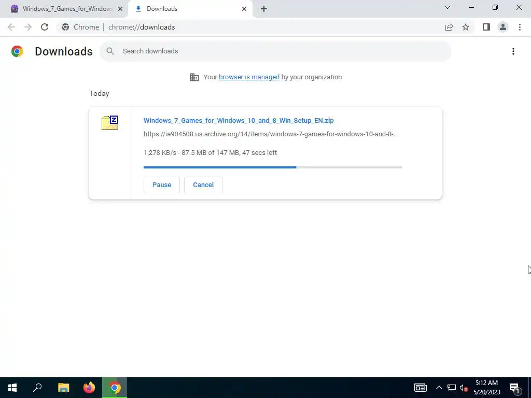
Task: Click the Chrome logo beside Downloads heading
Action: click(17, 51)
